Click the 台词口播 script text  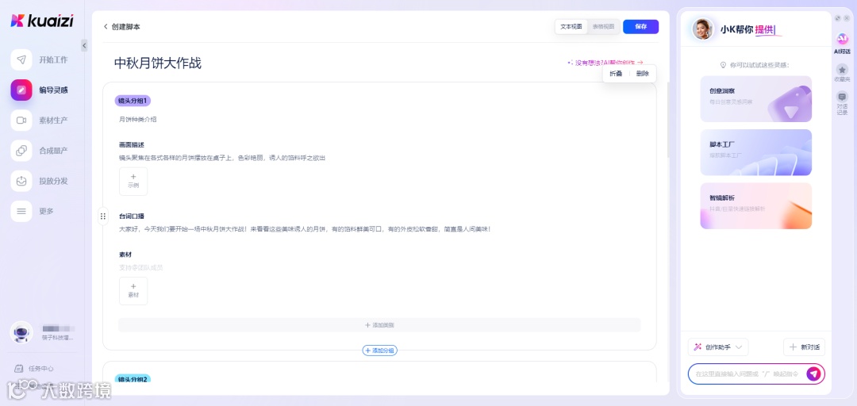(x=305, y=229)
